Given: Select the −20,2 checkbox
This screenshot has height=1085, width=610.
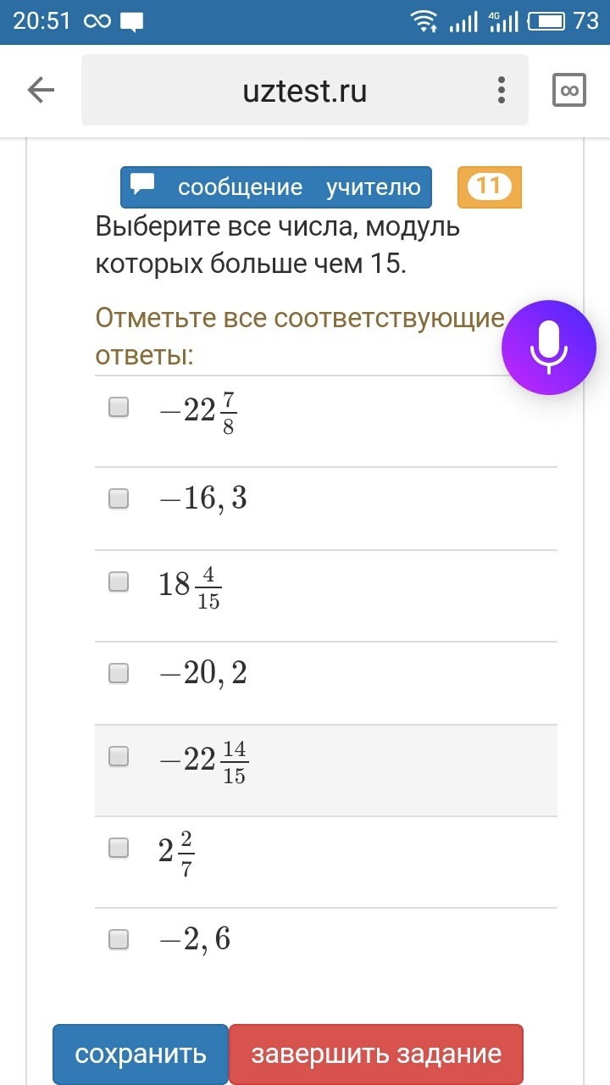Looking at the screenshot, I should (x=119, y=673).
